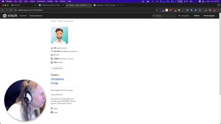The width and height of the screenshot is (221, 124).
Task: Open the Chrome menu in menu bar
Action: pyautogui.click(x=9, y=1)
